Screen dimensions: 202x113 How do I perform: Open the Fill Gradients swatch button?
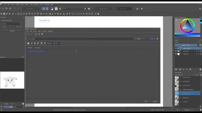(43, 8)
